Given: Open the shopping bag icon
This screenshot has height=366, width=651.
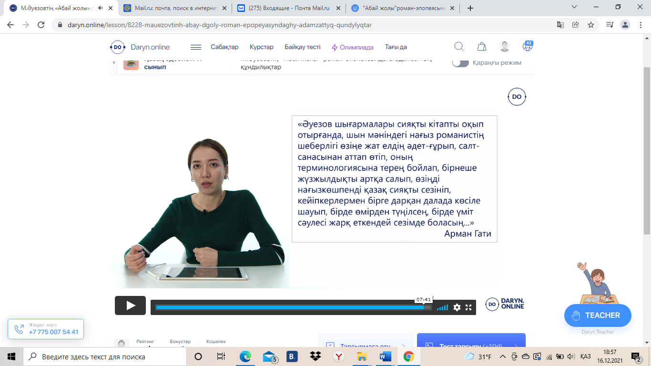Looking at the screenshot, I should (482, 47).
